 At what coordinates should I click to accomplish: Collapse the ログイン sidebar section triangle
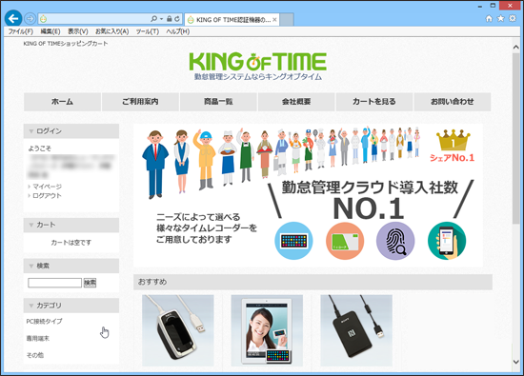tap(31, 131)
